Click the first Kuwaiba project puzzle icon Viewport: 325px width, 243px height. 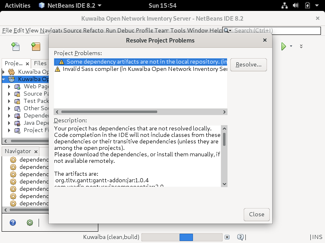12,72
